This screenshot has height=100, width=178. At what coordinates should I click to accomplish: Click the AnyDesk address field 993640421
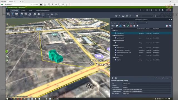coord(17,5)
